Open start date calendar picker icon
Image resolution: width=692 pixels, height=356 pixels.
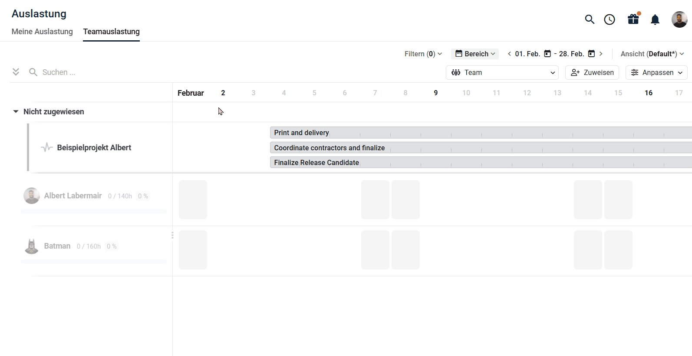tap(547, 54)
